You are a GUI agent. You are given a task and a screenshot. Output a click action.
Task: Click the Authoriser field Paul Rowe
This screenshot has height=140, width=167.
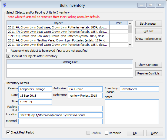tap(85, 89)
